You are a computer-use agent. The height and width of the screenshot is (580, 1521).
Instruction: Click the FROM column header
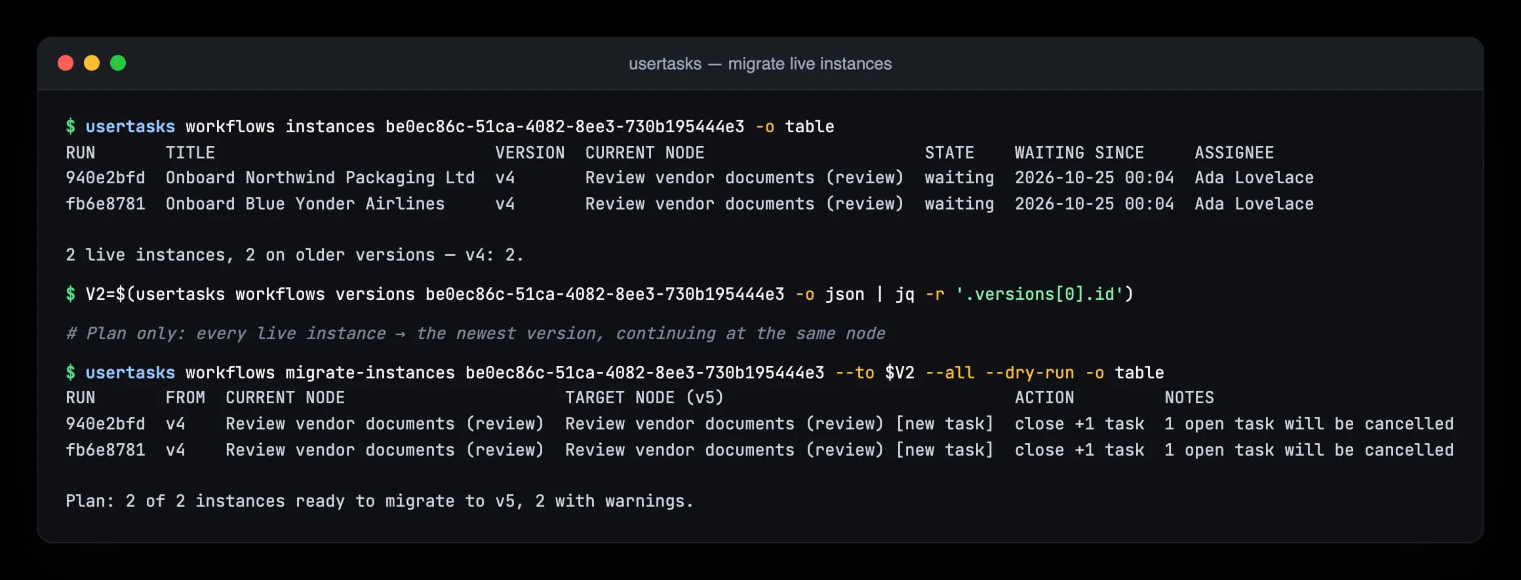point(185,397)
